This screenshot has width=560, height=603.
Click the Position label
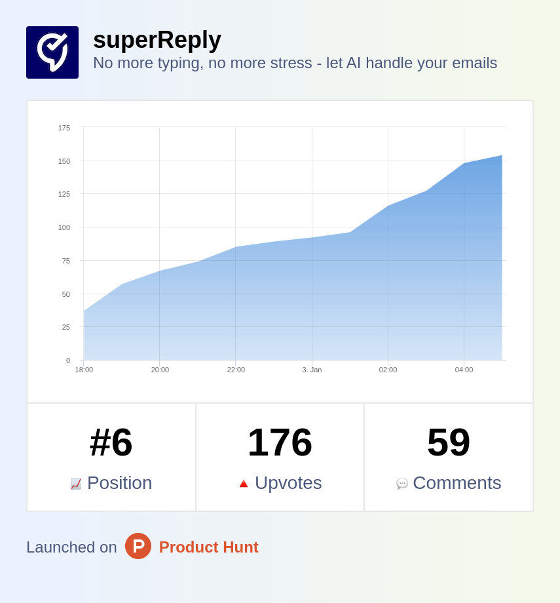point(119,483)
